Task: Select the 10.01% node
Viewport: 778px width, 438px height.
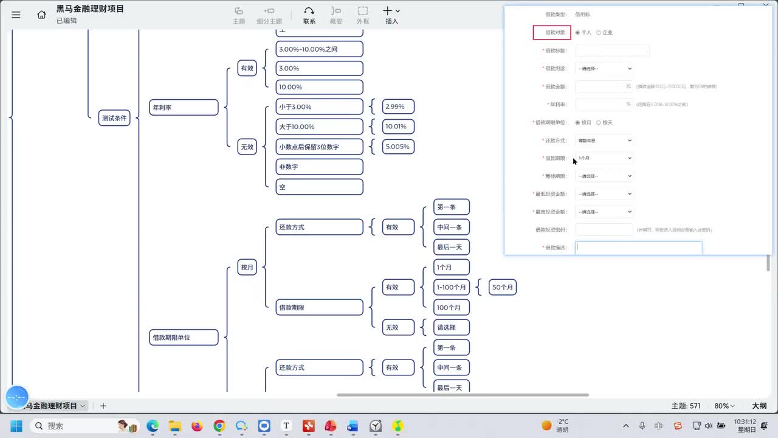Action: [x=398, y=127]
